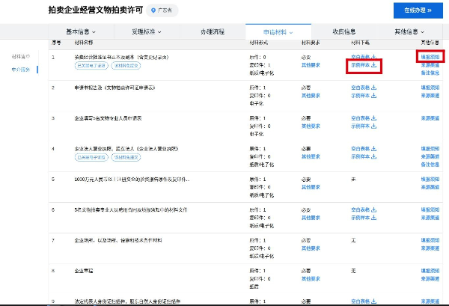Image resolution: width=449 pixels, height=306 pixels.
Task: Open 其他要求 link in row 5
Action: point(311,187)
